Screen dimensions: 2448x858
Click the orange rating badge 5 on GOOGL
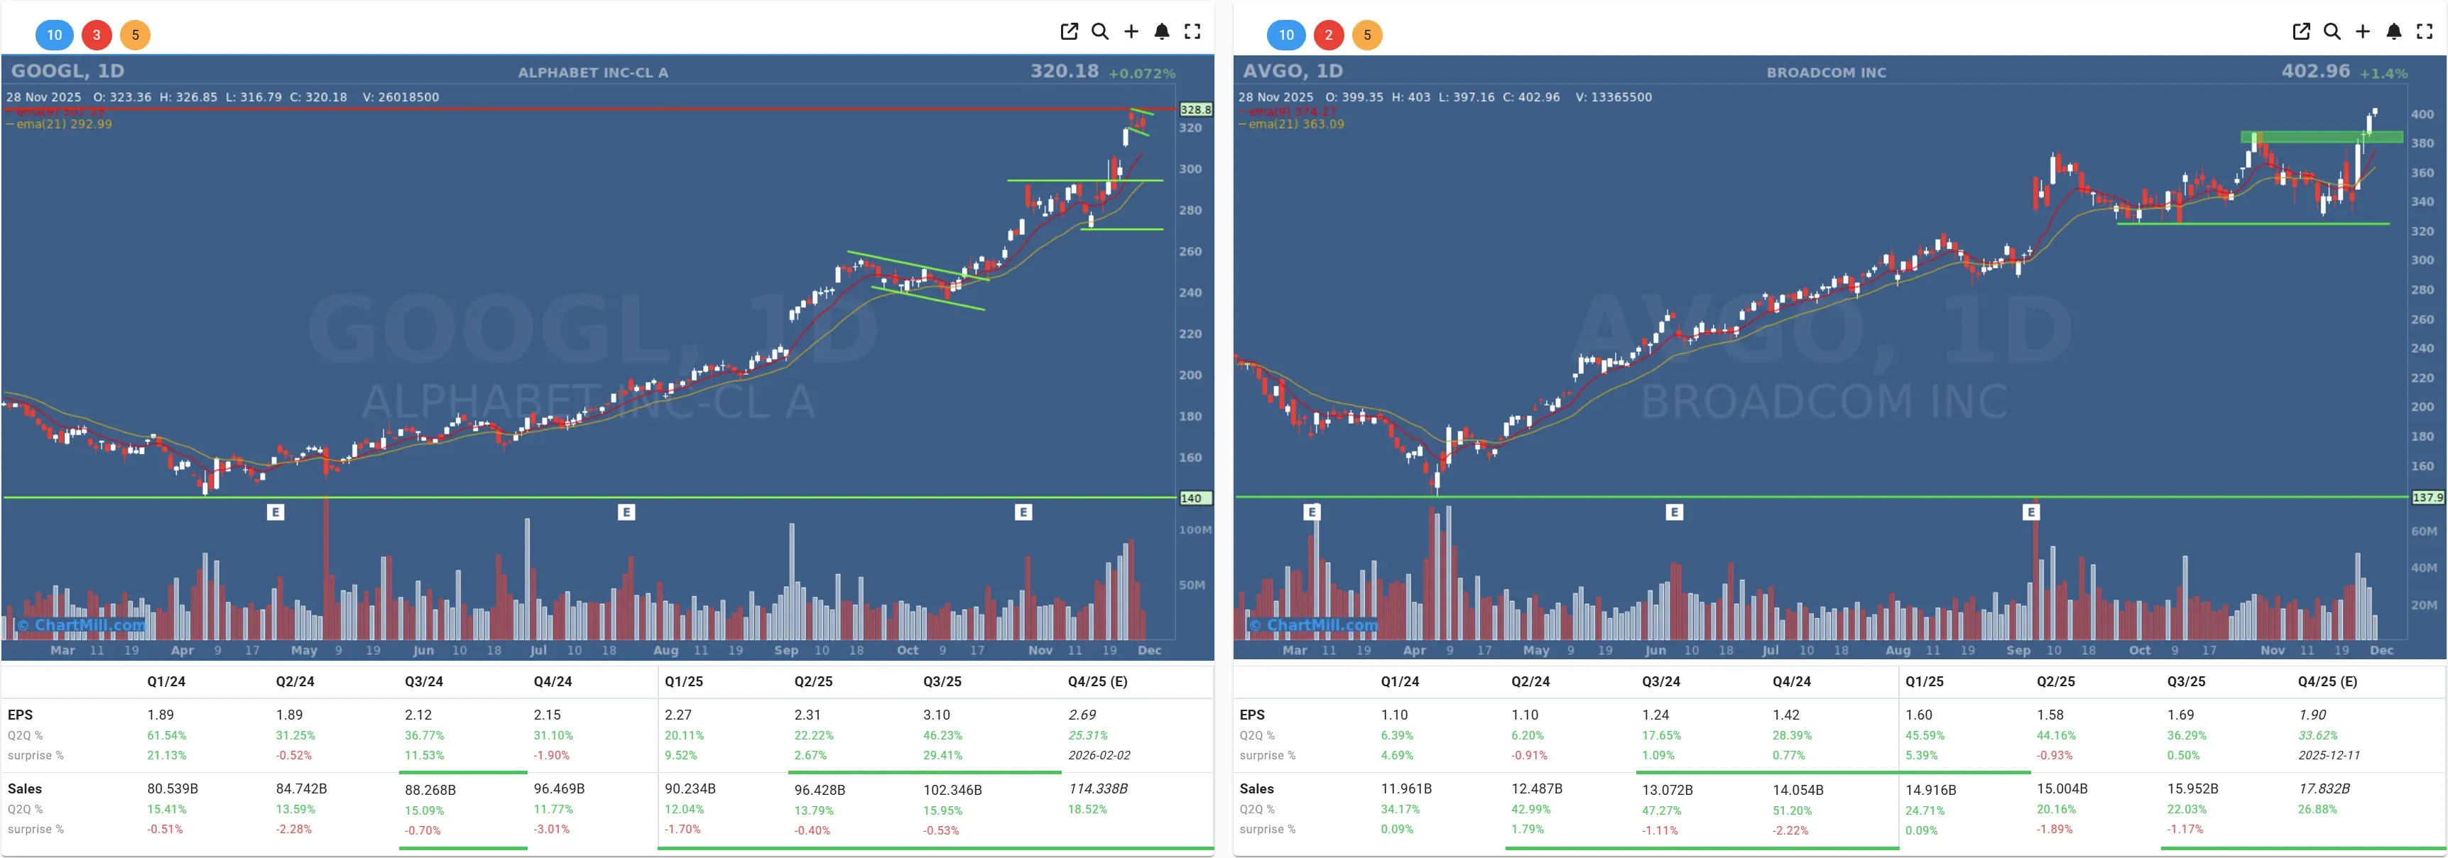click(135, 35)
